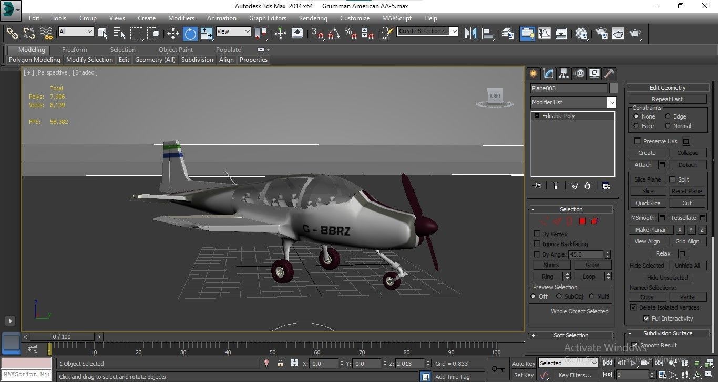Open the Material Editor
The height and width of the screenshot is (382, 718).
[x=581, y=33]
